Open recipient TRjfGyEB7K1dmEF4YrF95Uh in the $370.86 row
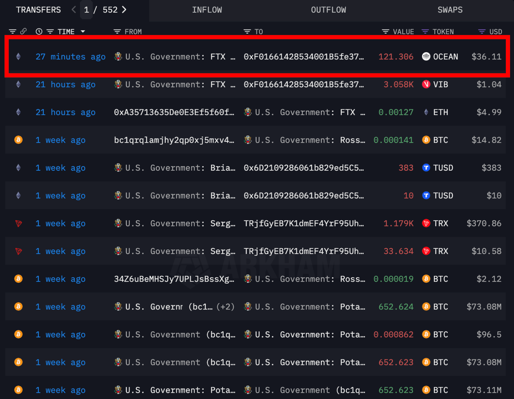The height and width of the screenshot is (399, 514). tap(304, 223)
